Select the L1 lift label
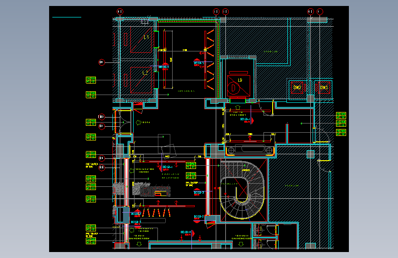The height and width of the screenshot is (258, 398). pyautogui.click(x=146, y=37)
